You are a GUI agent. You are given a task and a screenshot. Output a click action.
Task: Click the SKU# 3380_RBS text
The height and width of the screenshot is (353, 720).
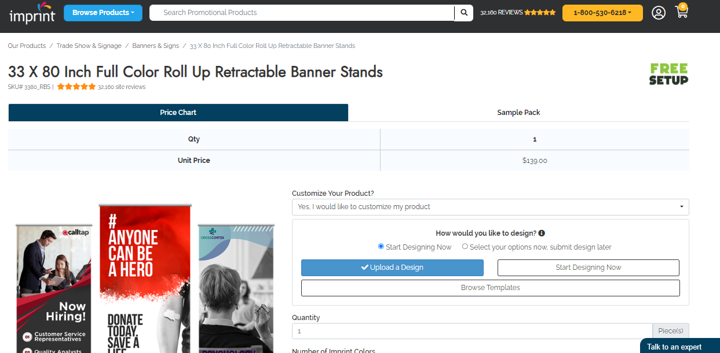point(29,87)
